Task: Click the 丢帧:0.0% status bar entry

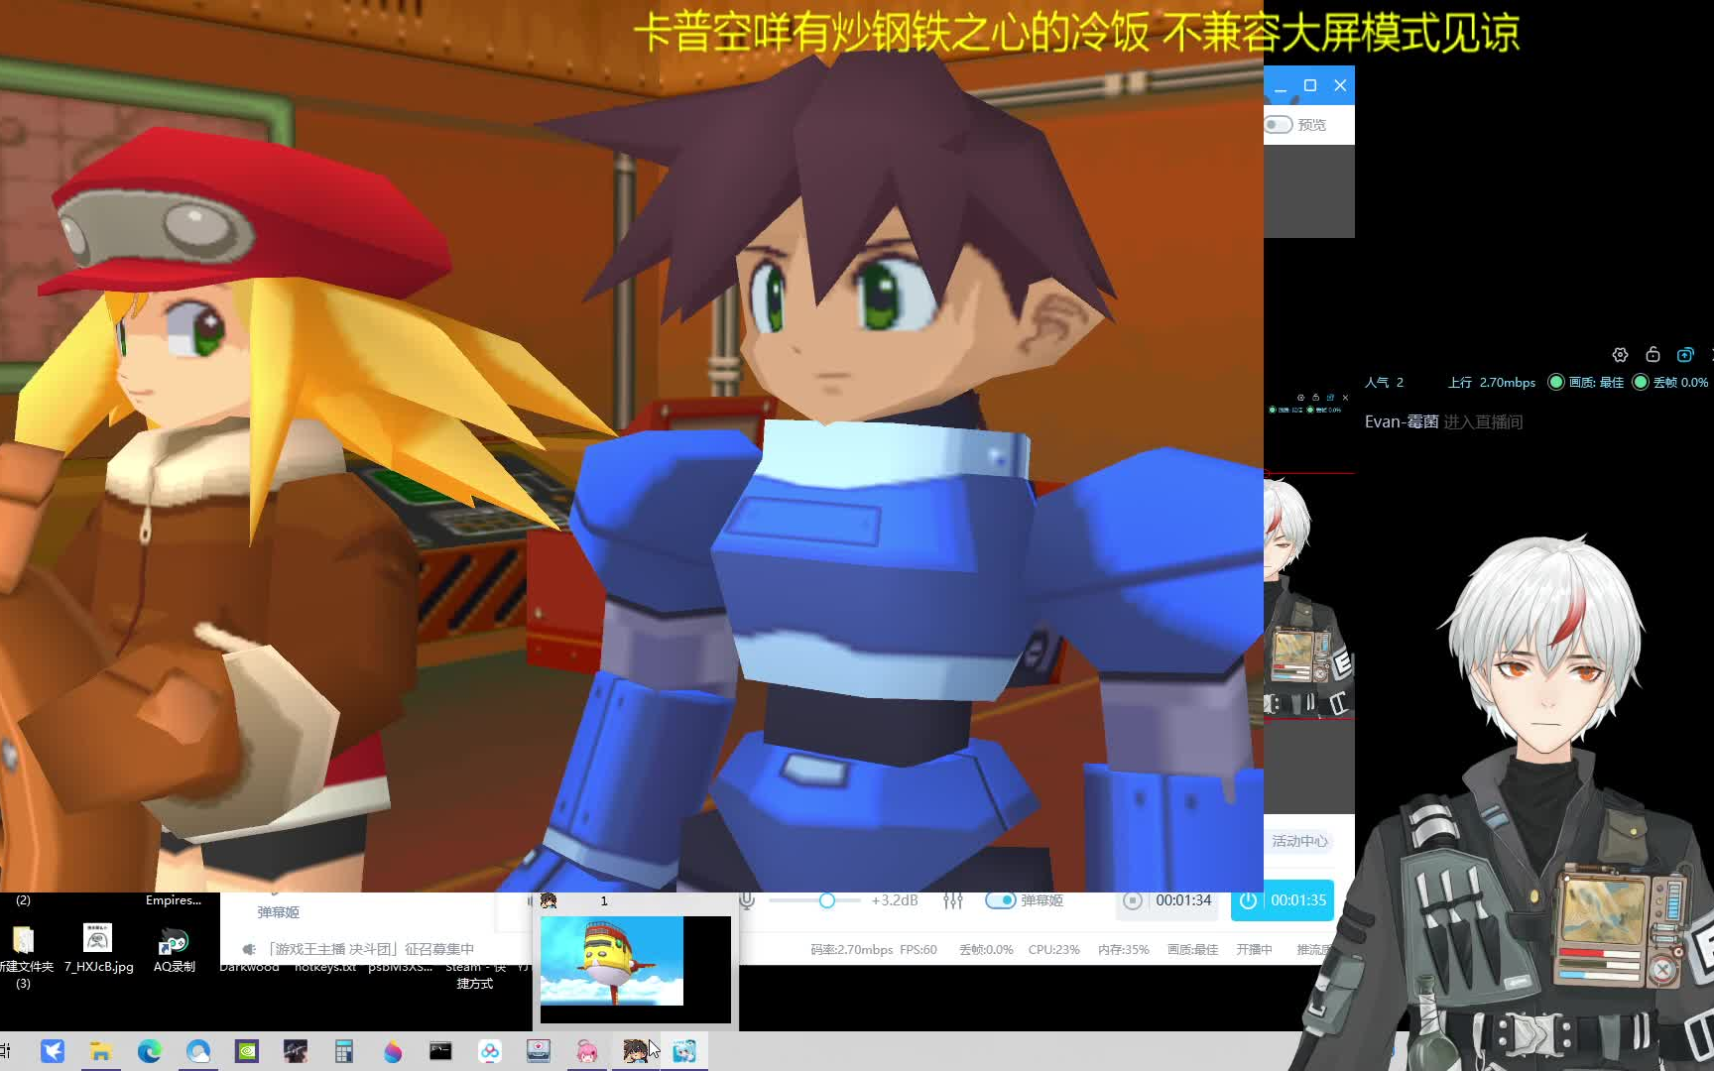Action: point(986,950)
